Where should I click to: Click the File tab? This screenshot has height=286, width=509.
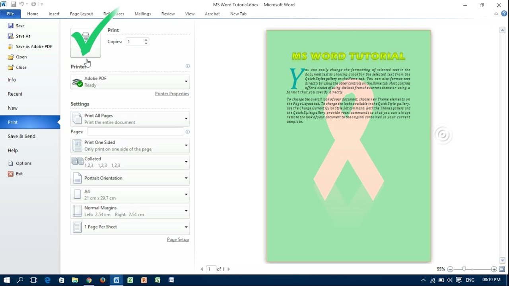[10, 14]
